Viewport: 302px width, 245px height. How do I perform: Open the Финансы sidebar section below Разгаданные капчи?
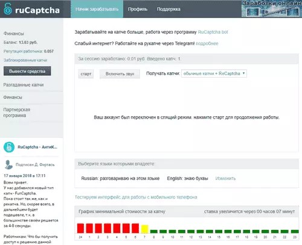click(x=13, y=98)
